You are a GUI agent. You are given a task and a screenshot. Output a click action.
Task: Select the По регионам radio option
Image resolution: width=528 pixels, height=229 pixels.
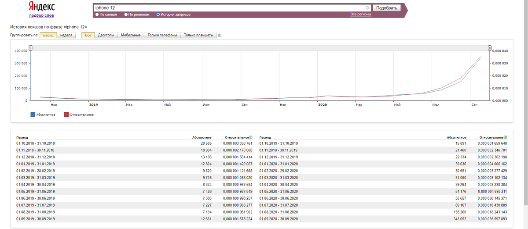pos(126,14)
